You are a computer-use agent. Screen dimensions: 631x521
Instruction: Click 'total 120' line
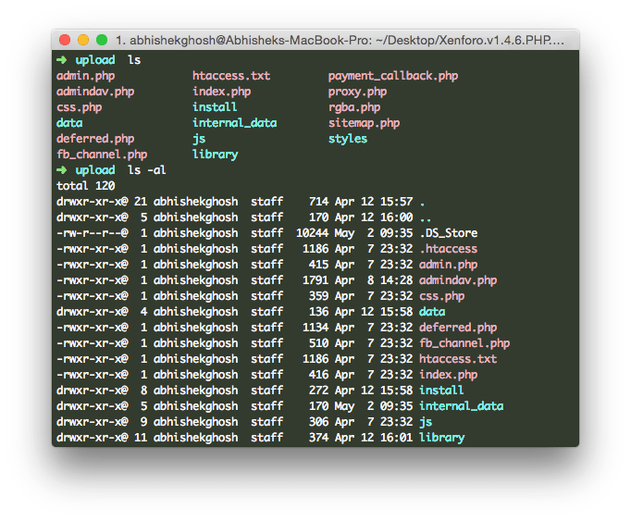coord(86,186)
